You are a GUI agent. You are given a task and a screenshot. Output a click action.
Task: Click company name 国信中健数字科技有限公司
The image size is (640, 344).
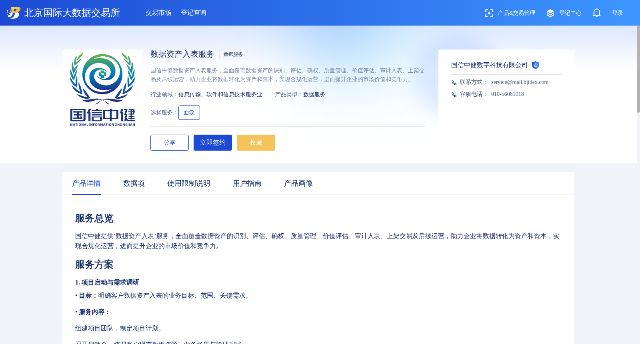(x=490, y=65)
